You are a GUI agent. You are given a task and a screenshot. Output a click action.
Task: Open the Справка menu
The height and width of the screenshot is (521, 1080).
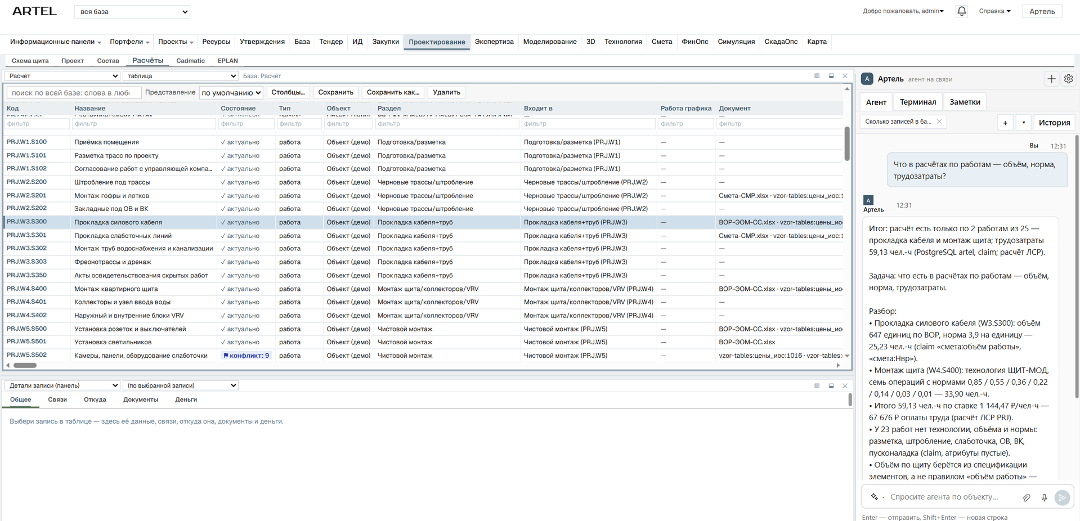[994, 11]
